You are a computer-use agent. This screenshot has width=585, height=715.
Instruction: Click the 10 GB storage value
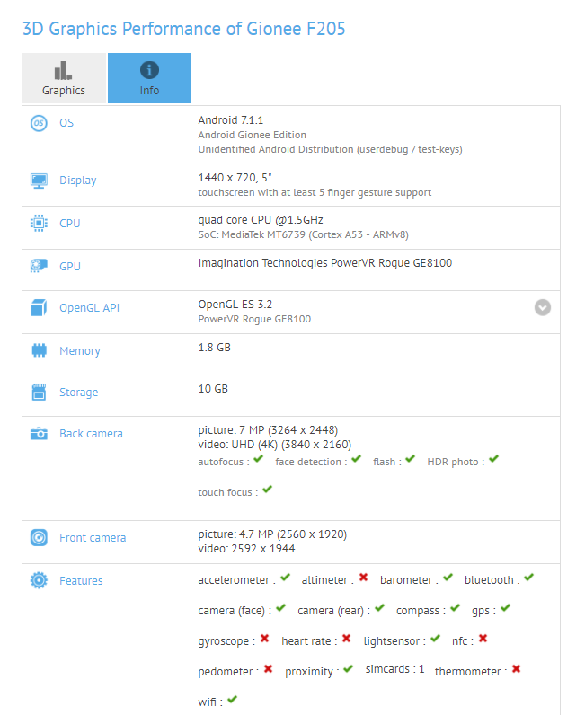(x=213, y=389)
